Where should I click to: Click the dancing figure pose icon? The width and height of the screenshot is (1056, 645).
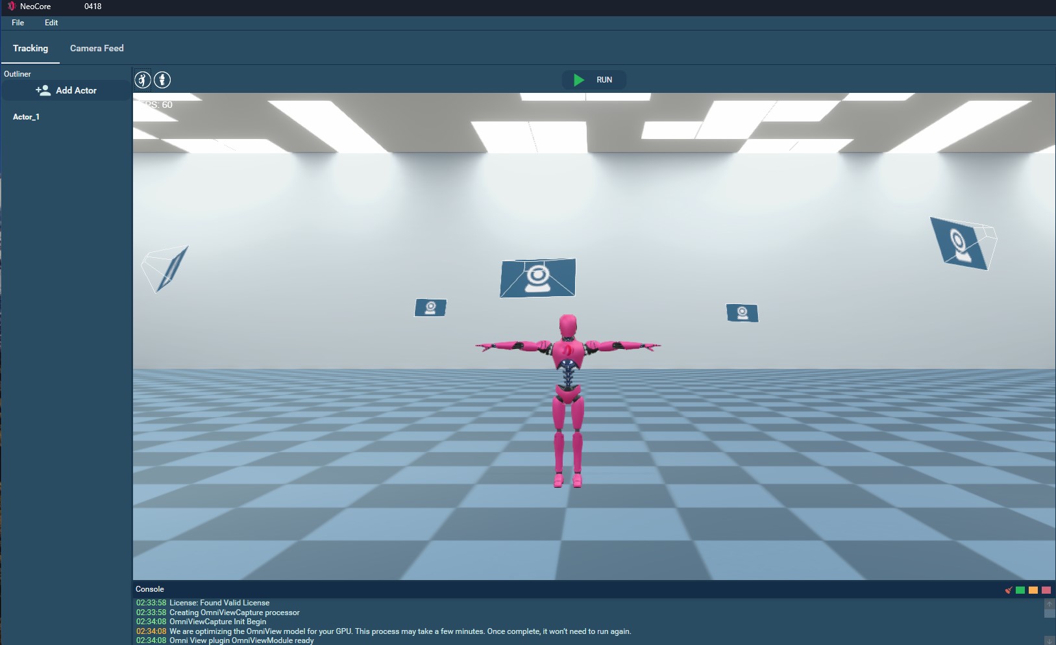click(142, 80)
